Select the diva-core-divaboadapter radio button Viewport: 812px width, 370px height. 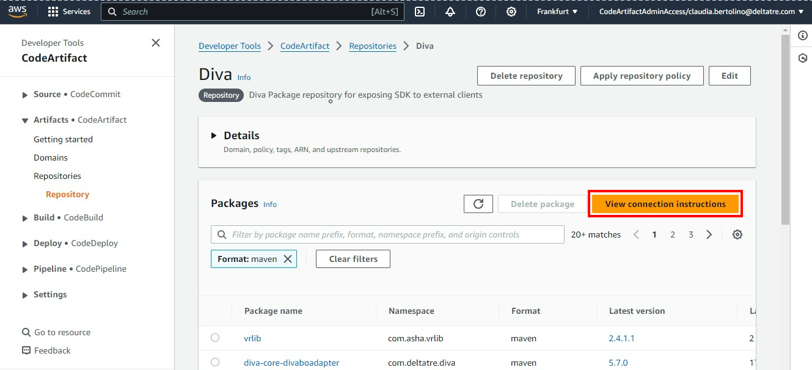[x=215, y=362]
